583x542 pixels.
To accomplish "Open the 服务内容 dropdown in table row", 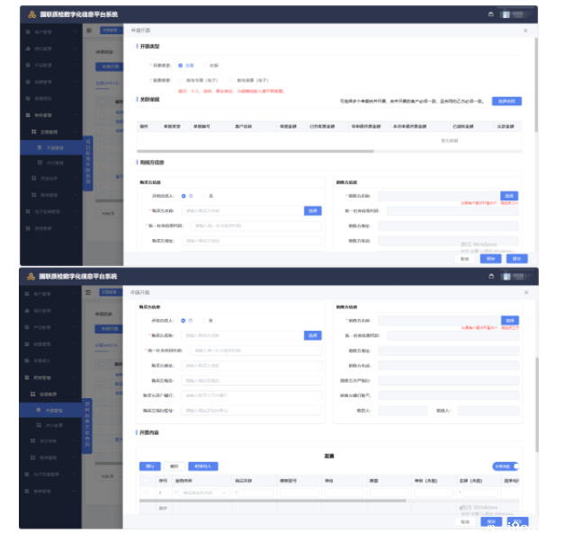I will (x=202, y=493).
